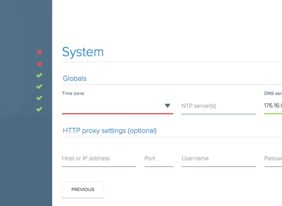Image resolution: width=282 pixels, height=206 pixels.
Task: Click the Time zone label
Action: (x=73, y=93)
